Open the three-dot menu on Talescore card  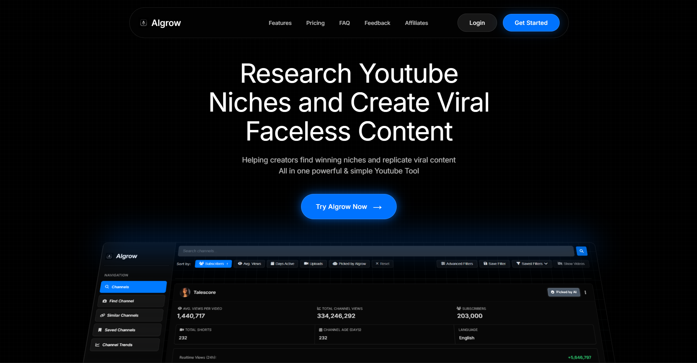coord(586,292)
